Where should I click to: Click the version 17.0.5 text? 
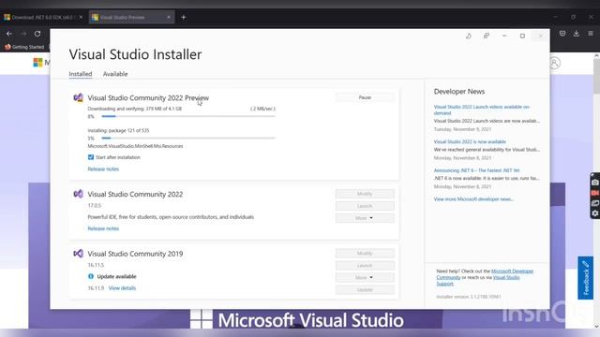(x=95, y=205)
